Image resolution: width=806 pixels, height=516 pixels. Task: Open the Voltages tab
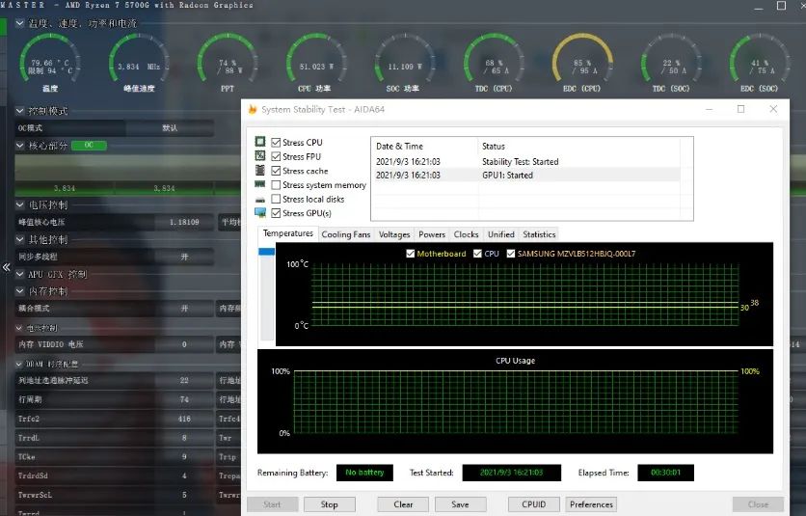(394, 234)
